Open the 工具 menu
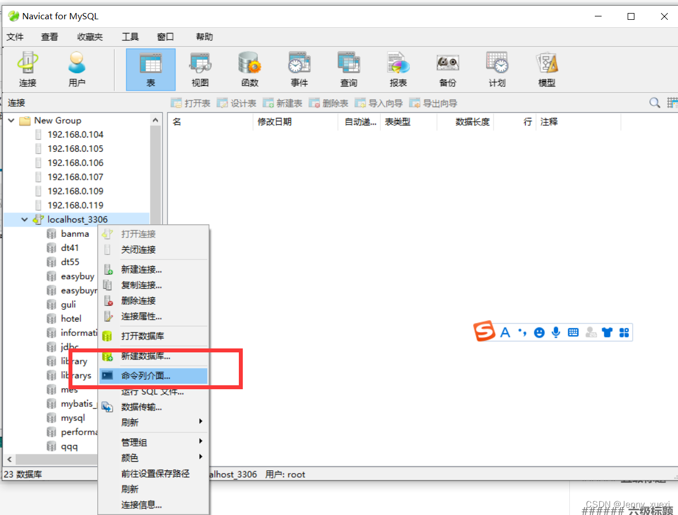The height and width of the screenshot is (515, 678). 130,37
